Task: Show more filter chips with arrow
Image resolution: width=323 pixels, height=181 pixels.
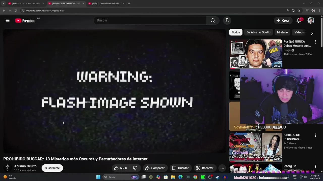Action: point(312,33)
